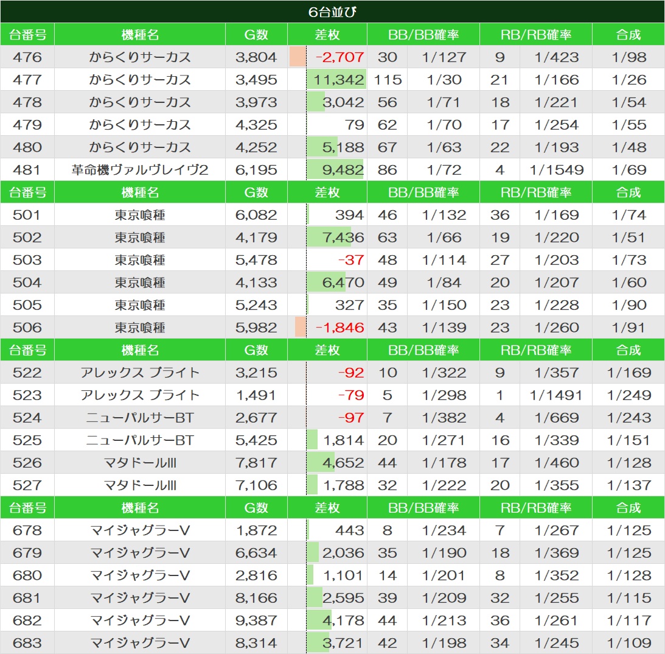Click RB rate 1/460
The image size is (665, 654).
pos(557,463)
